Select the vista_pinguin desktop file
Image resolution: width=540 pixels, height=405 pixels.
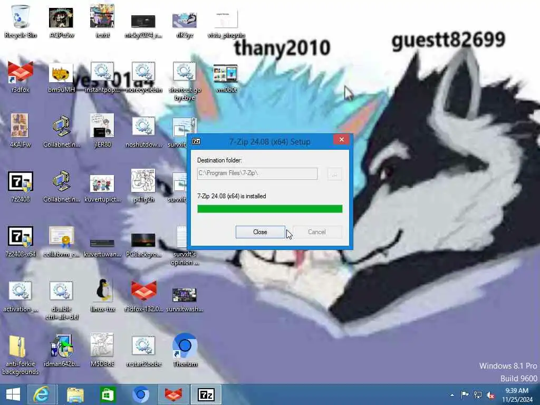coord(226,24)
